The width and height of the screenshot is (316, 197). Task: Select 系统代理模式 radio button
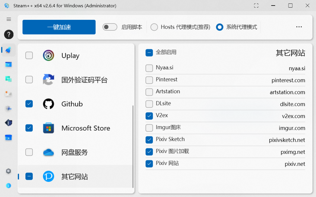pos(220,27)
